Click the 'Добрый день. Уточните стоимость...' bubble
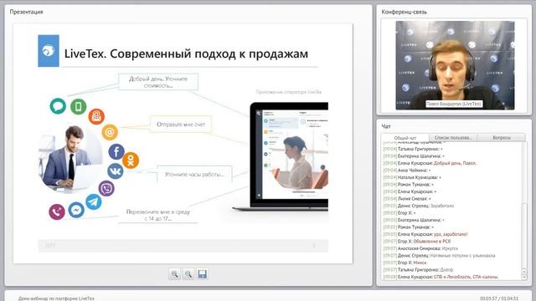 coord(158,82)
